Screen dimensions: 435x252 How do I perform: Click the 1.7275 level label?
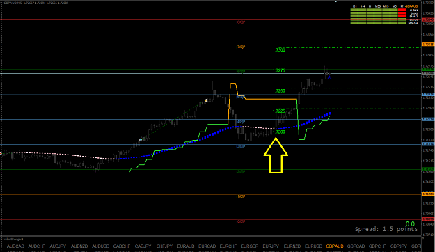279,70
